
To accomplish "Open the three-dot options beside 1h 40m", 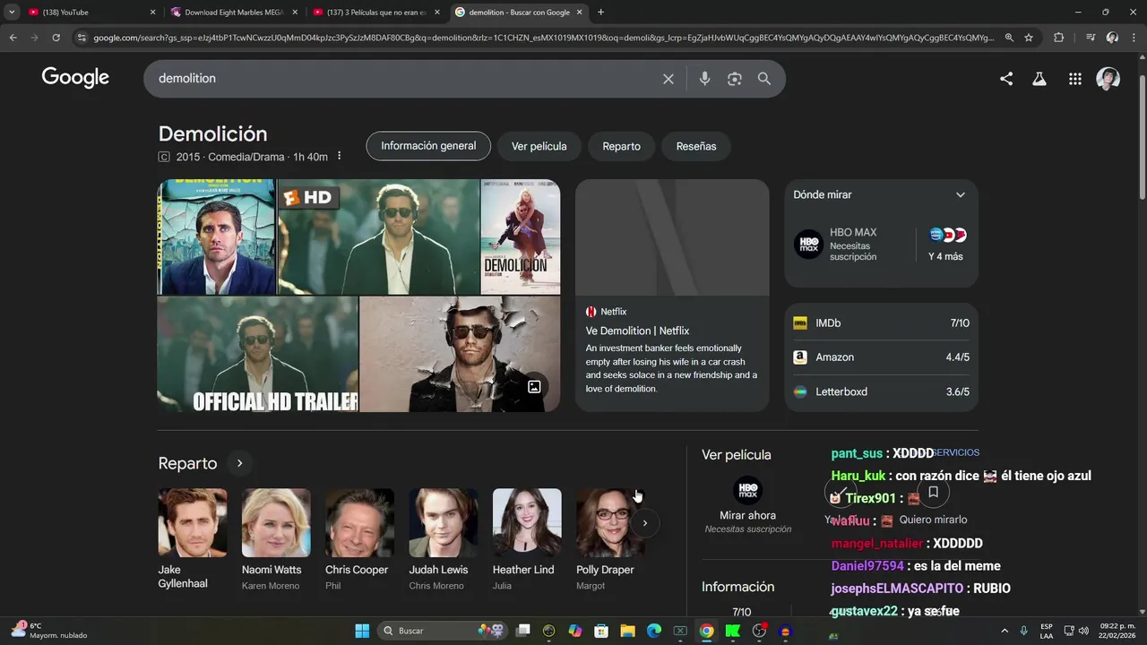I will pos(339,157).
